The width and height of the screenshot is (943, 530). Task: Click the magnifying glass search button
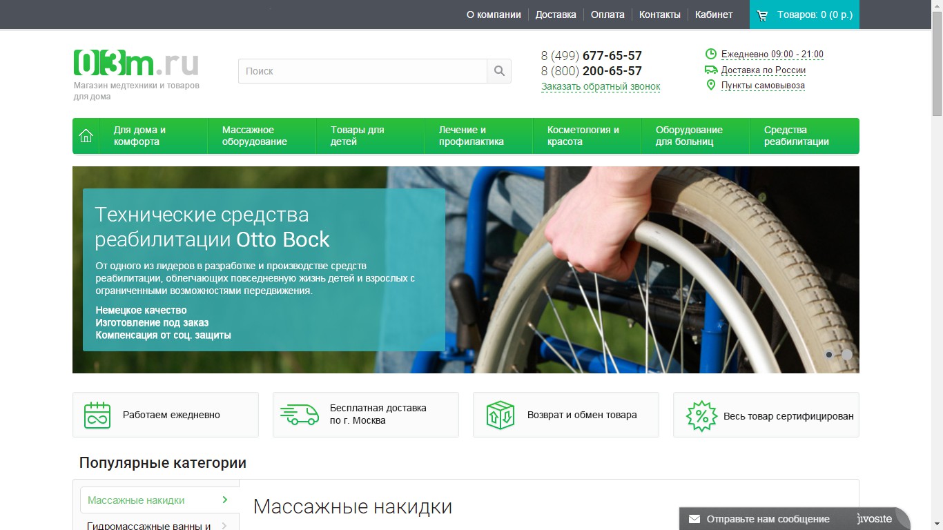point(499,71)
